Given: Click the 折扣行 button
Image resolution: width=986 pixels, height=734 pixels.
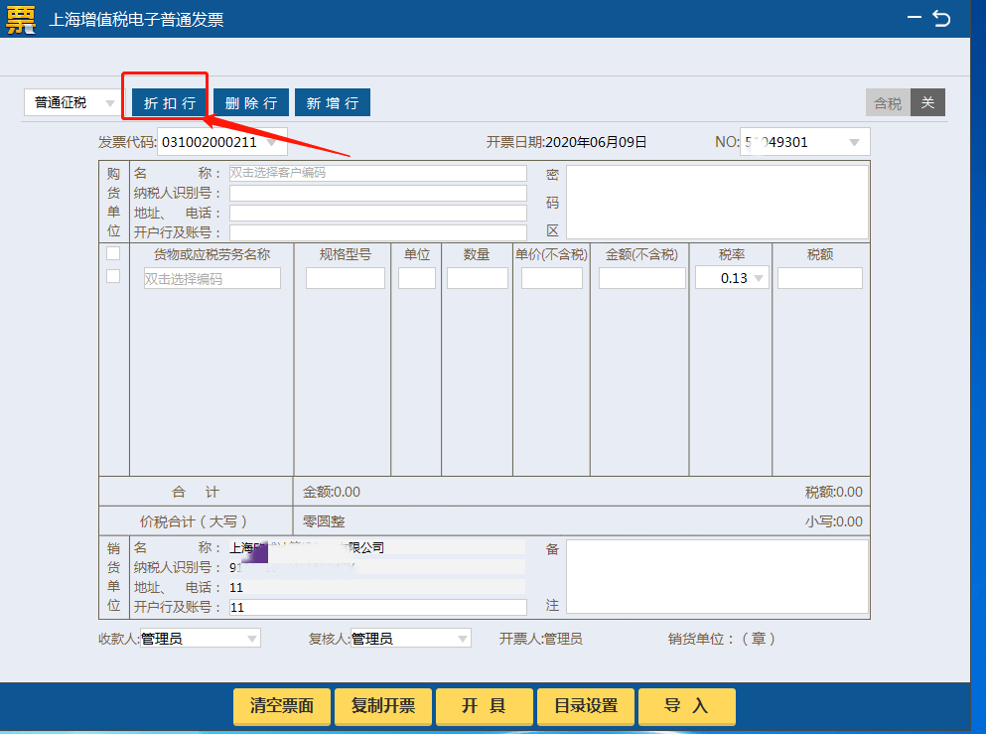Looking at the screenshot, I should 169,102.
